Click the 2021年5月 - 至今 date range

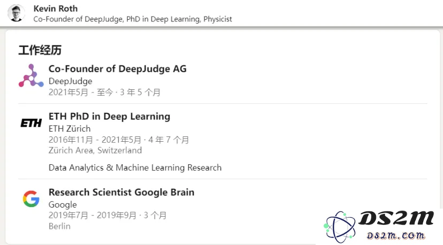coord(81,93)
